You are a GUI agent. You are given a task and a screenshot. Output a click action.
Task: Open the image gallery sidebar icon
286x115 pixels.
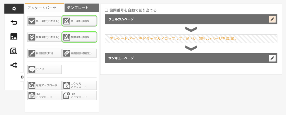coord(14,36)
